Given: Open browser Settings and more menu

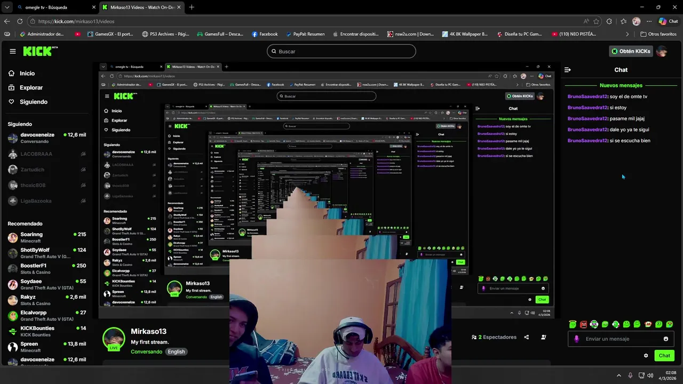Looking at the screenshot, I should 649,21.
